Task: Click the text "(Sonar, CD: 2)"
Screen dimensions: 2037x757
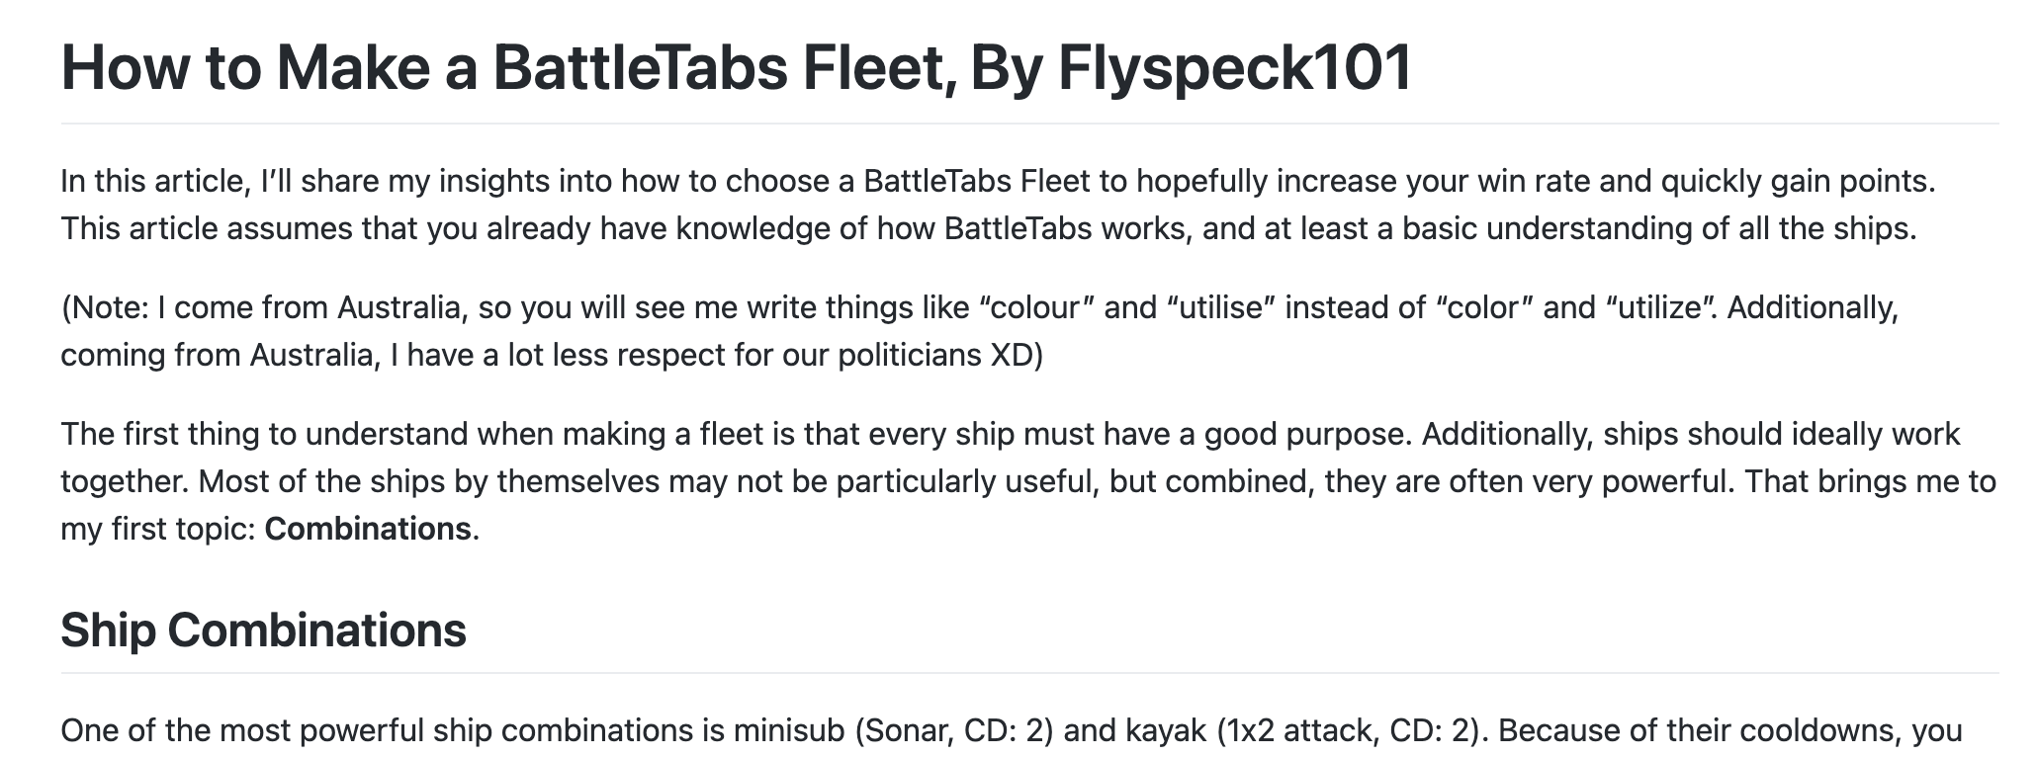Action: (x=951, y=730)
